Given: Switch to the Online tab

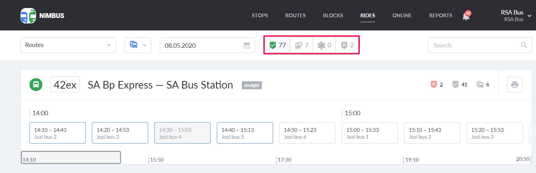Looking at the screenshot, I should click(402, 16).
